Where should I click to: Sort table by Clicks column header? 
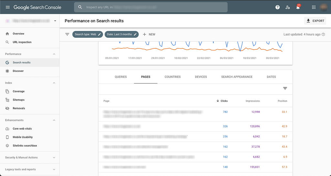tap(222, 101)
